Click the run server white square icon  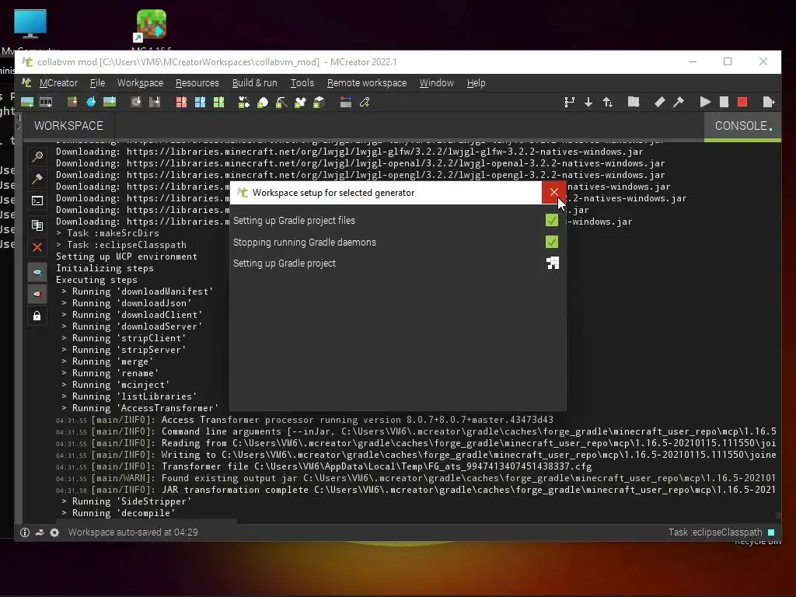coord(724,102)
